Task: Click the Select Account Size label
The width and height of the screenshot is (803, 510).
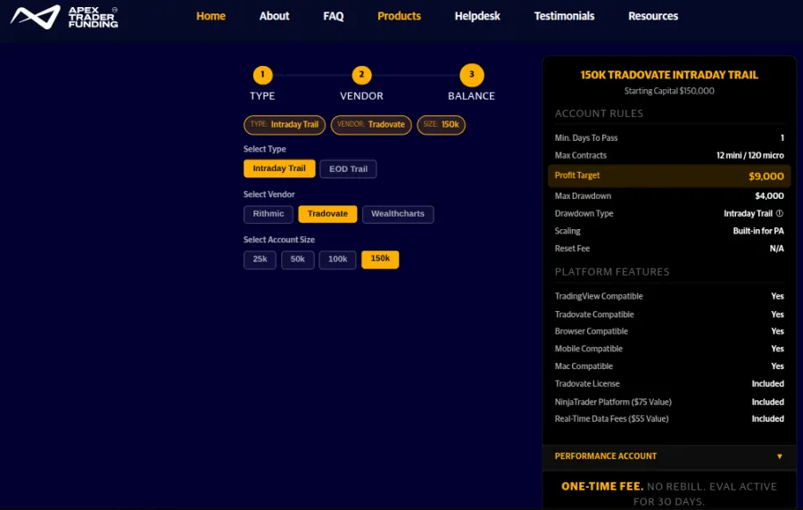Action: (279, 240)
